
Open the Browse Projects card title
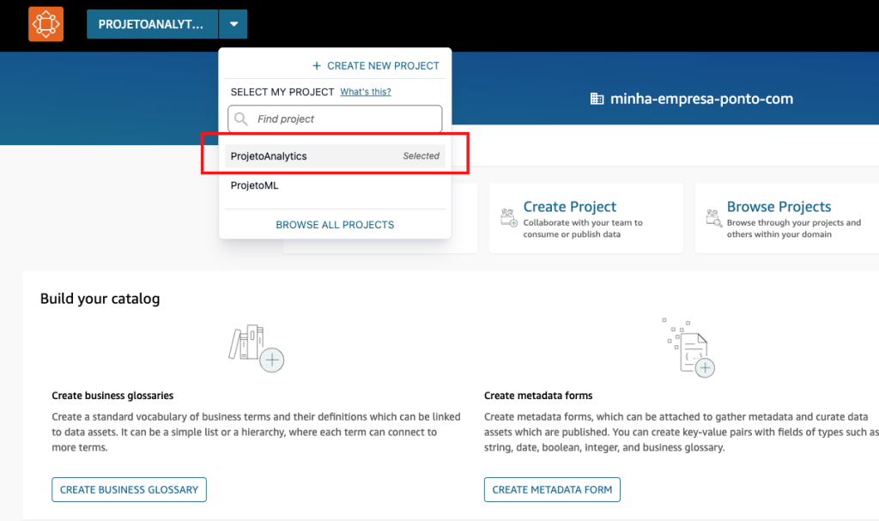click(x=779, y=206)
